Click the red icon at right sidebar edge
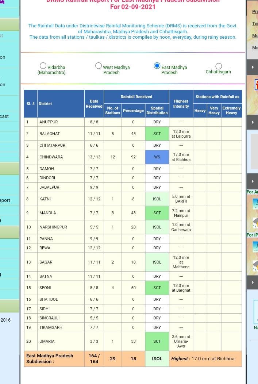Screen dimensions: 258x384 256,85
